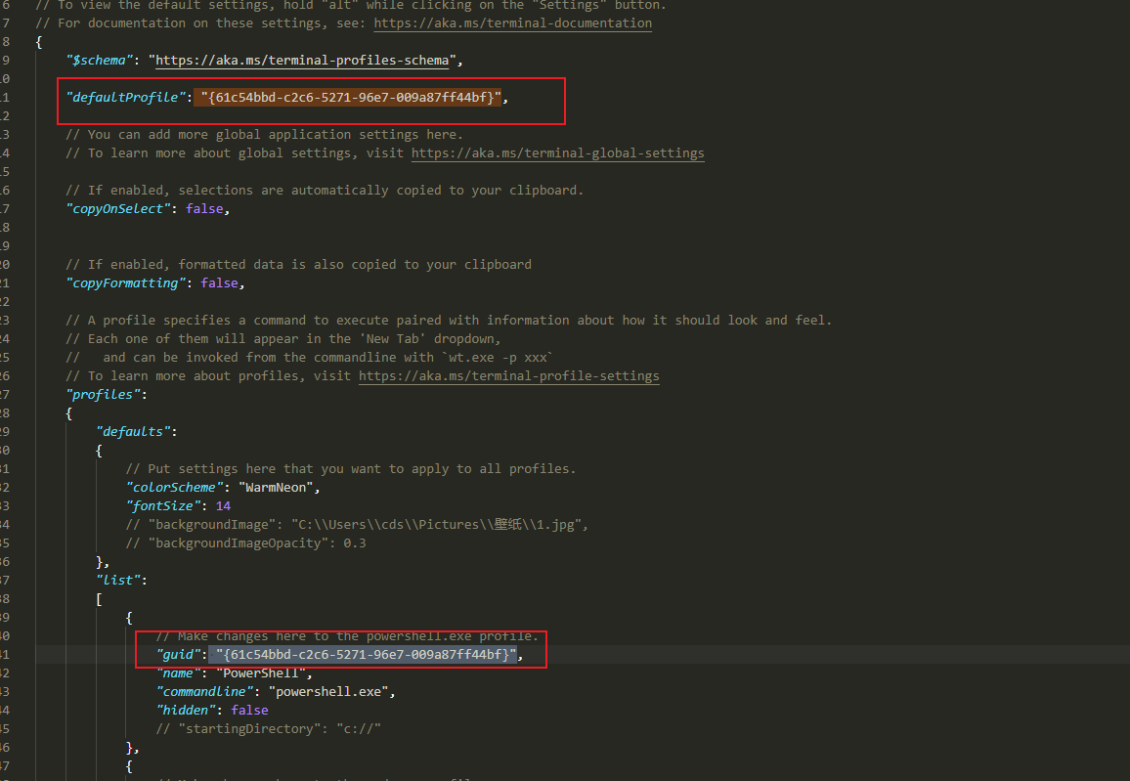This screenshot has height=781, width=1130.
Task: Click the "copyOnSelect" key
Action: 119,209
